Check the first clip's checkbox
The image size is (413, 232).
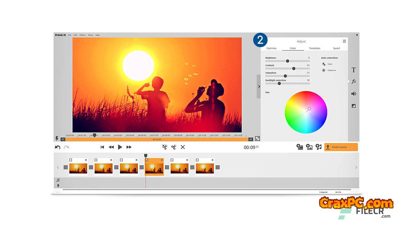[71, 160]
